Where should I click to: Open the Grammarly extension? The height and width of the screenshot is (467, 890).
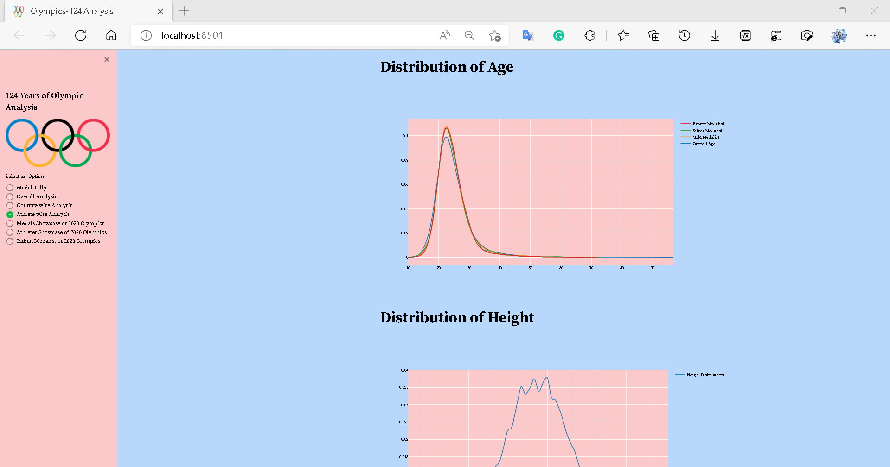pos(559,35)
